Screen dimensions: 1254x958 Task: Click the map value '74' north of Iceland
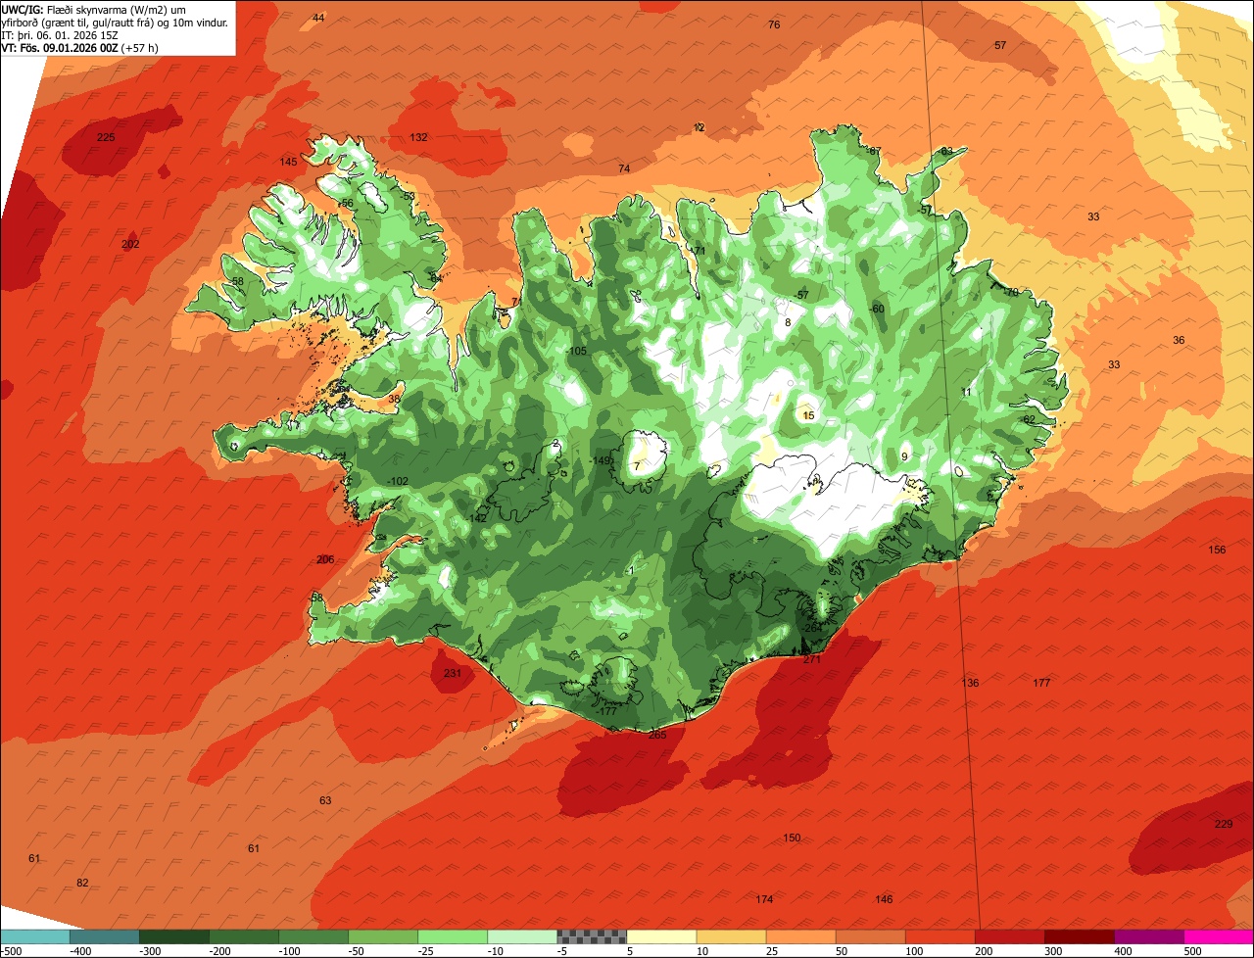(x=624, y=168)
